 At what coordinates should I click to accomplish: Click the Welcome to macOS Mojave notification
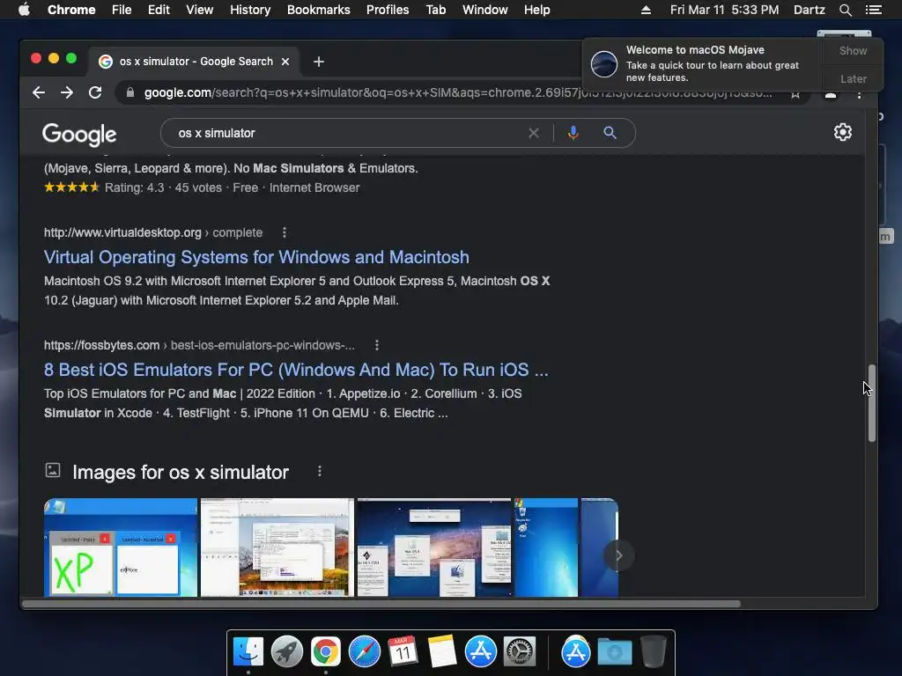pyautogui.click(x=702, y=63)
